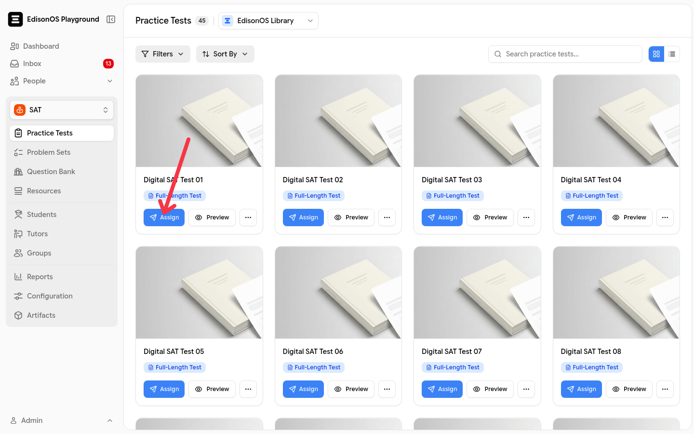This screenshot has width=694, height=434.
Task: Open more options for Digital SAT Test 07
Action: [x=526, y=389]
